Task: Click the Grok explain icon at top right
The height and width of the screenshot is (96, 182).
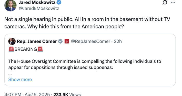Action: tap(165, 2)
